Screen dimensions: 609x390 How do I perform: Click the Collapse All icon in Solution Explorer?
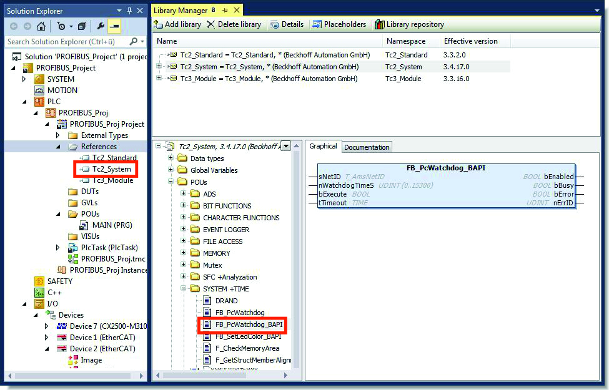[82, 26]
